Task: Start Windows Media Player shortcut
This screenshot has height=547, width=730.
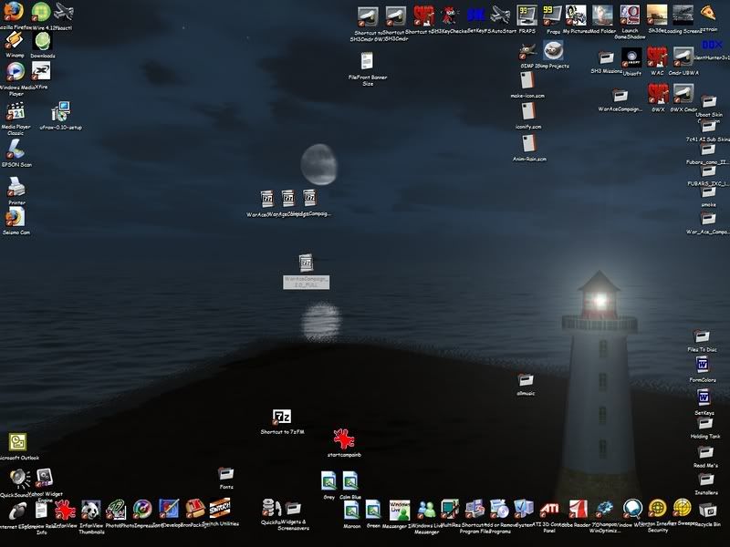Action: 15,72
